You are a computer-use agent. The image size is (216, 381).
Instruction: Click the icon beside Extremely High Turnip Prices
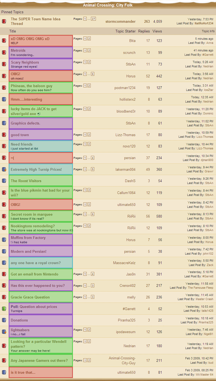coord(4,169)
